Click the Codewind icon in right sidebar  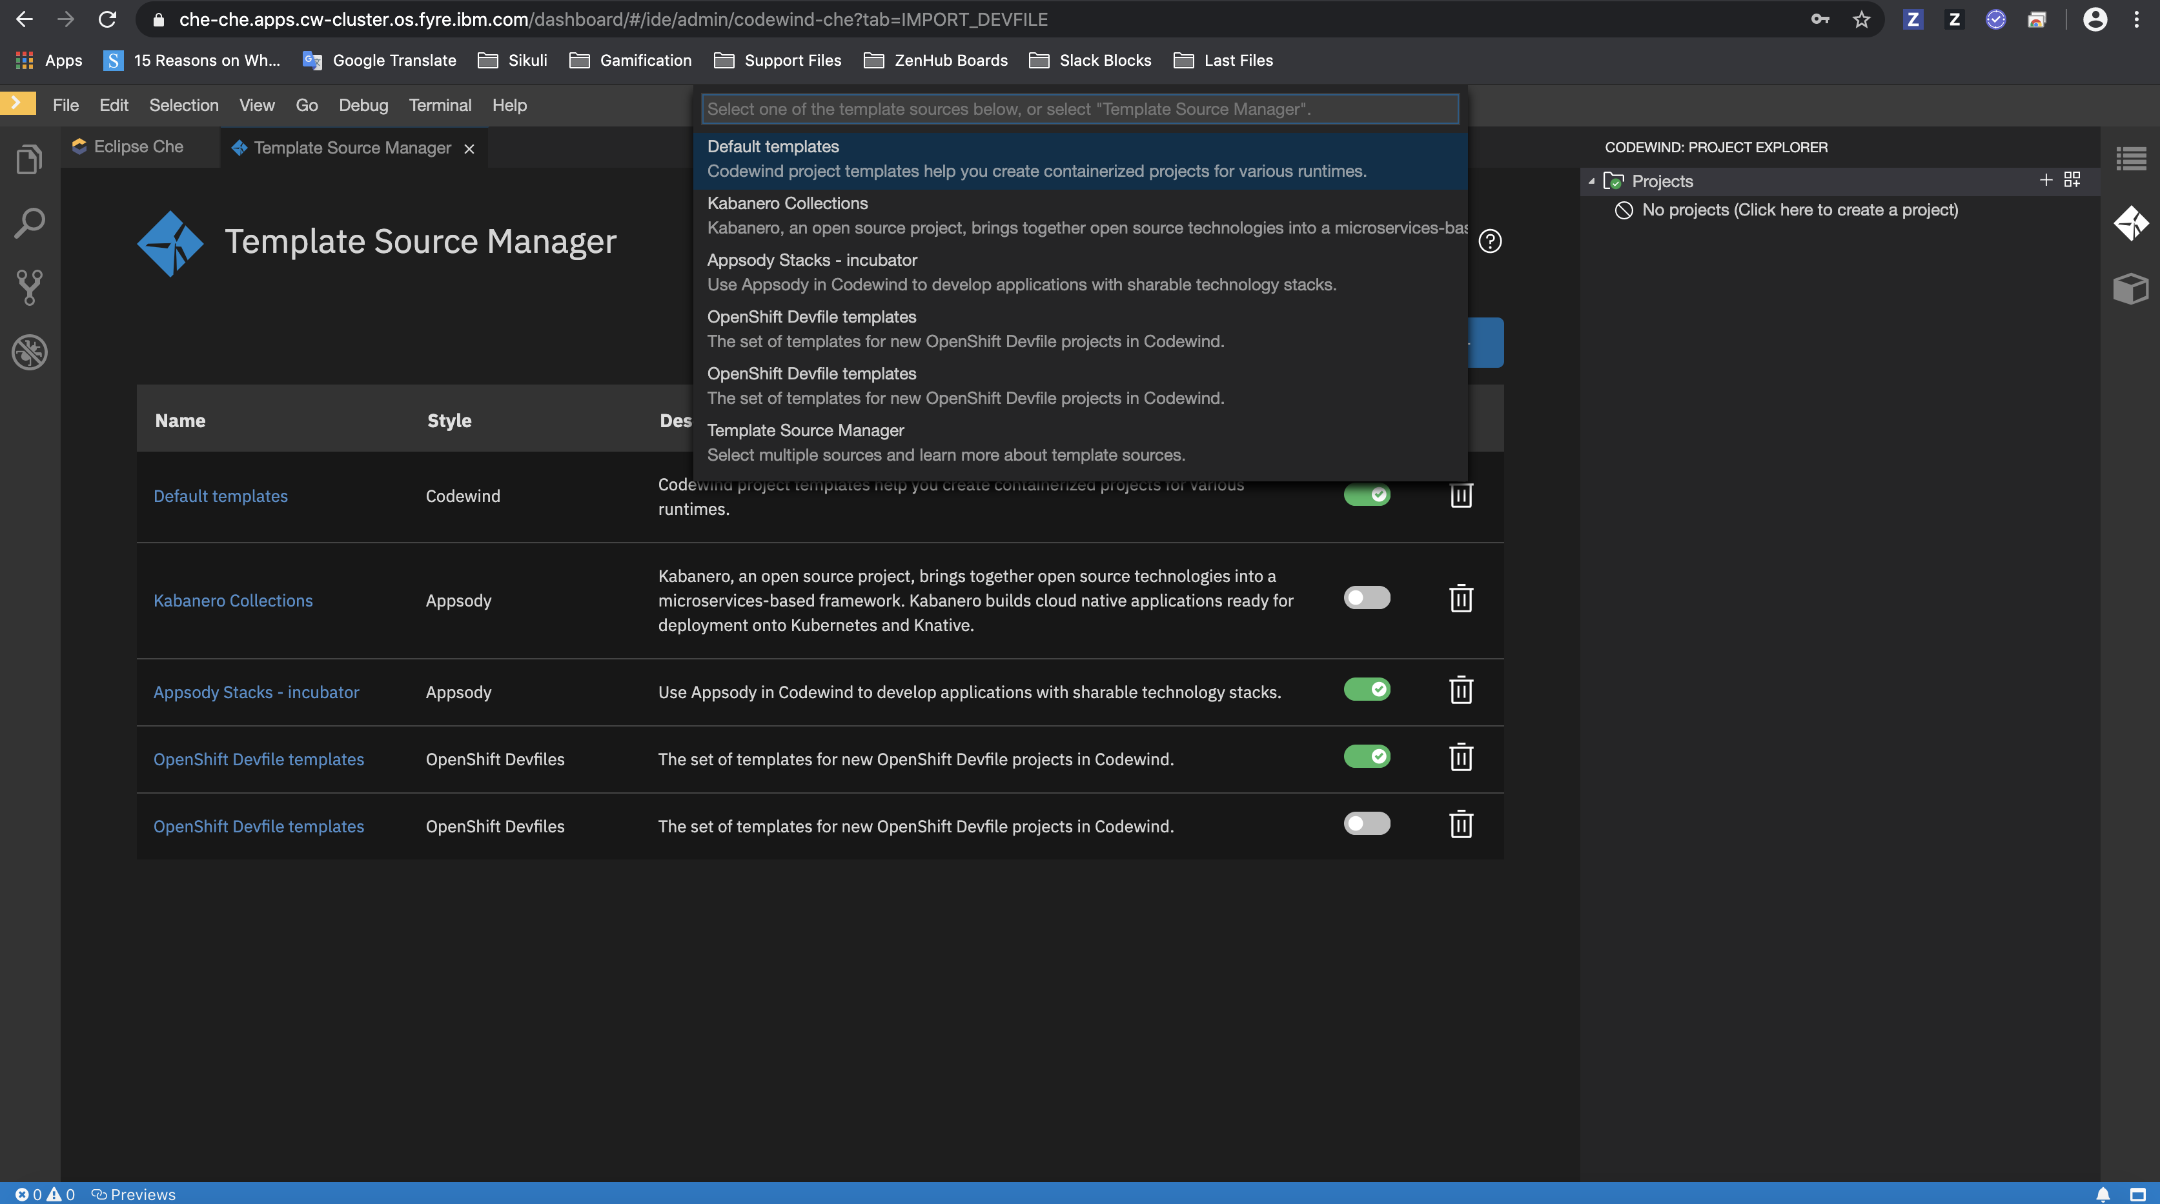(2131, 223)
